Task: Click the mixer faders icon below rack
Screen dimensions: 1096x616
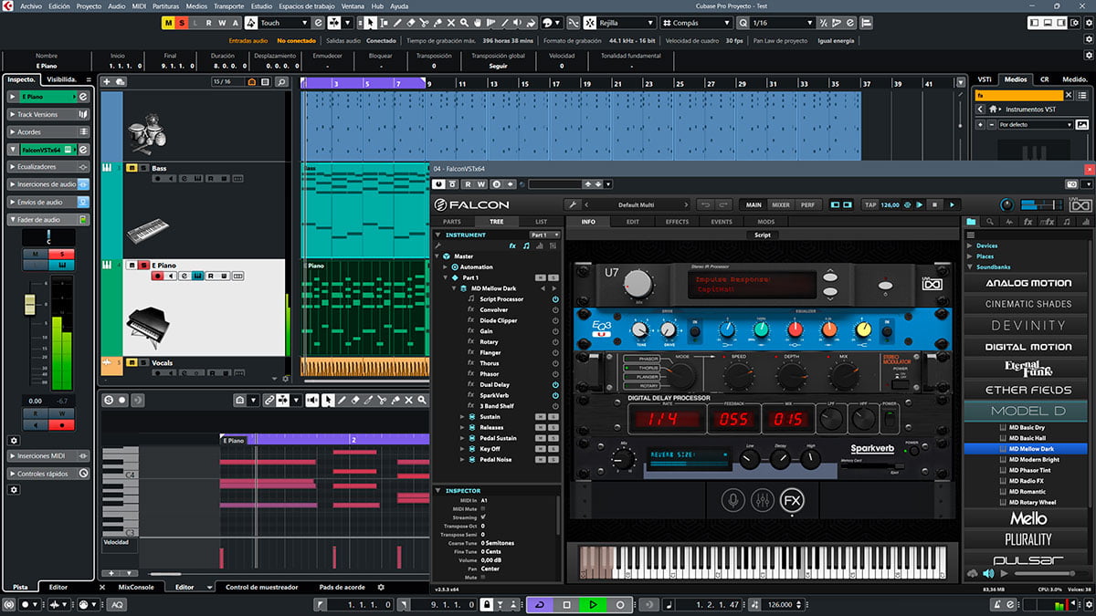Action: (x=762, y=499)
